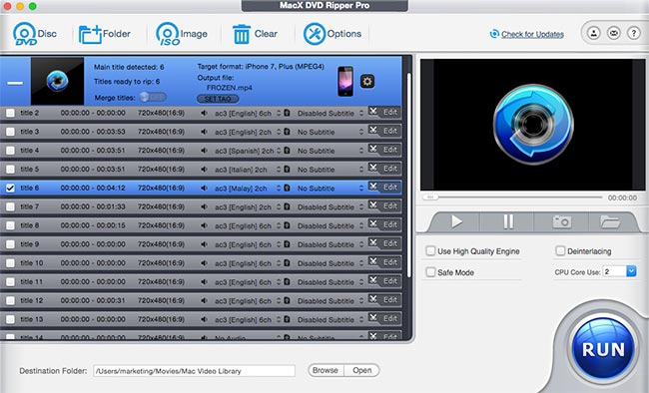649x393 pixels.
Task: Open audio track dropdown for title 6
Action: [279, 189]
